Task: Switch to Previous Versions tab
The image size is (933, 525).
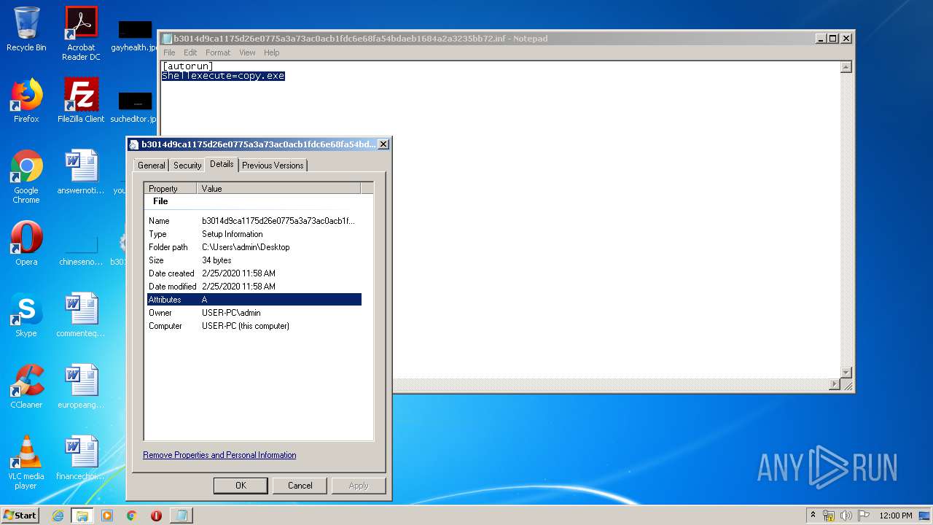Action: click(273, 166)
